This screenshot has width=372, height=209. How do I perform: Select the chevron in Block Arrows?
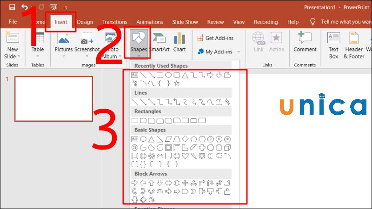coord(193,191)
